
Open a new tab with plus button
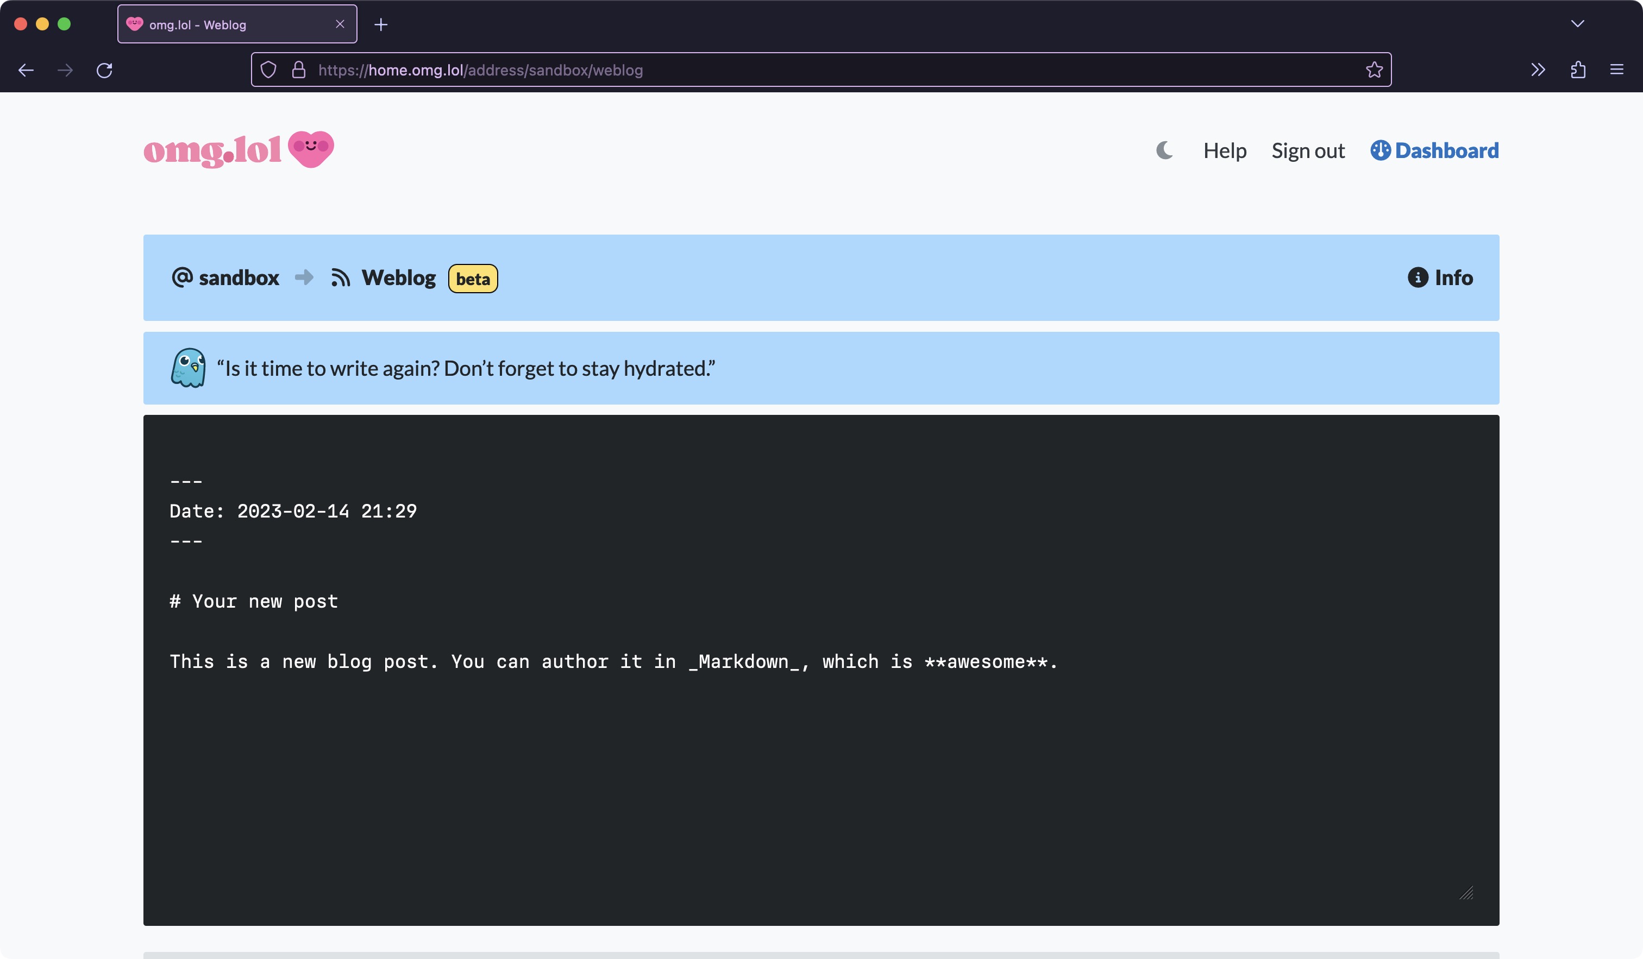point(381,25)
